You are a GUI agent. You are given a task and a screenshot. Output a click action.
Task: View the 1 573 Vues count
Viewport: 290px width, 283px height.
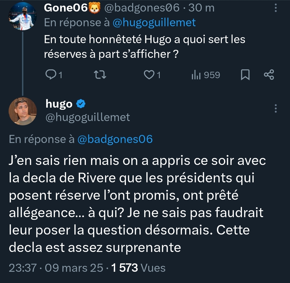coord(138,268)
